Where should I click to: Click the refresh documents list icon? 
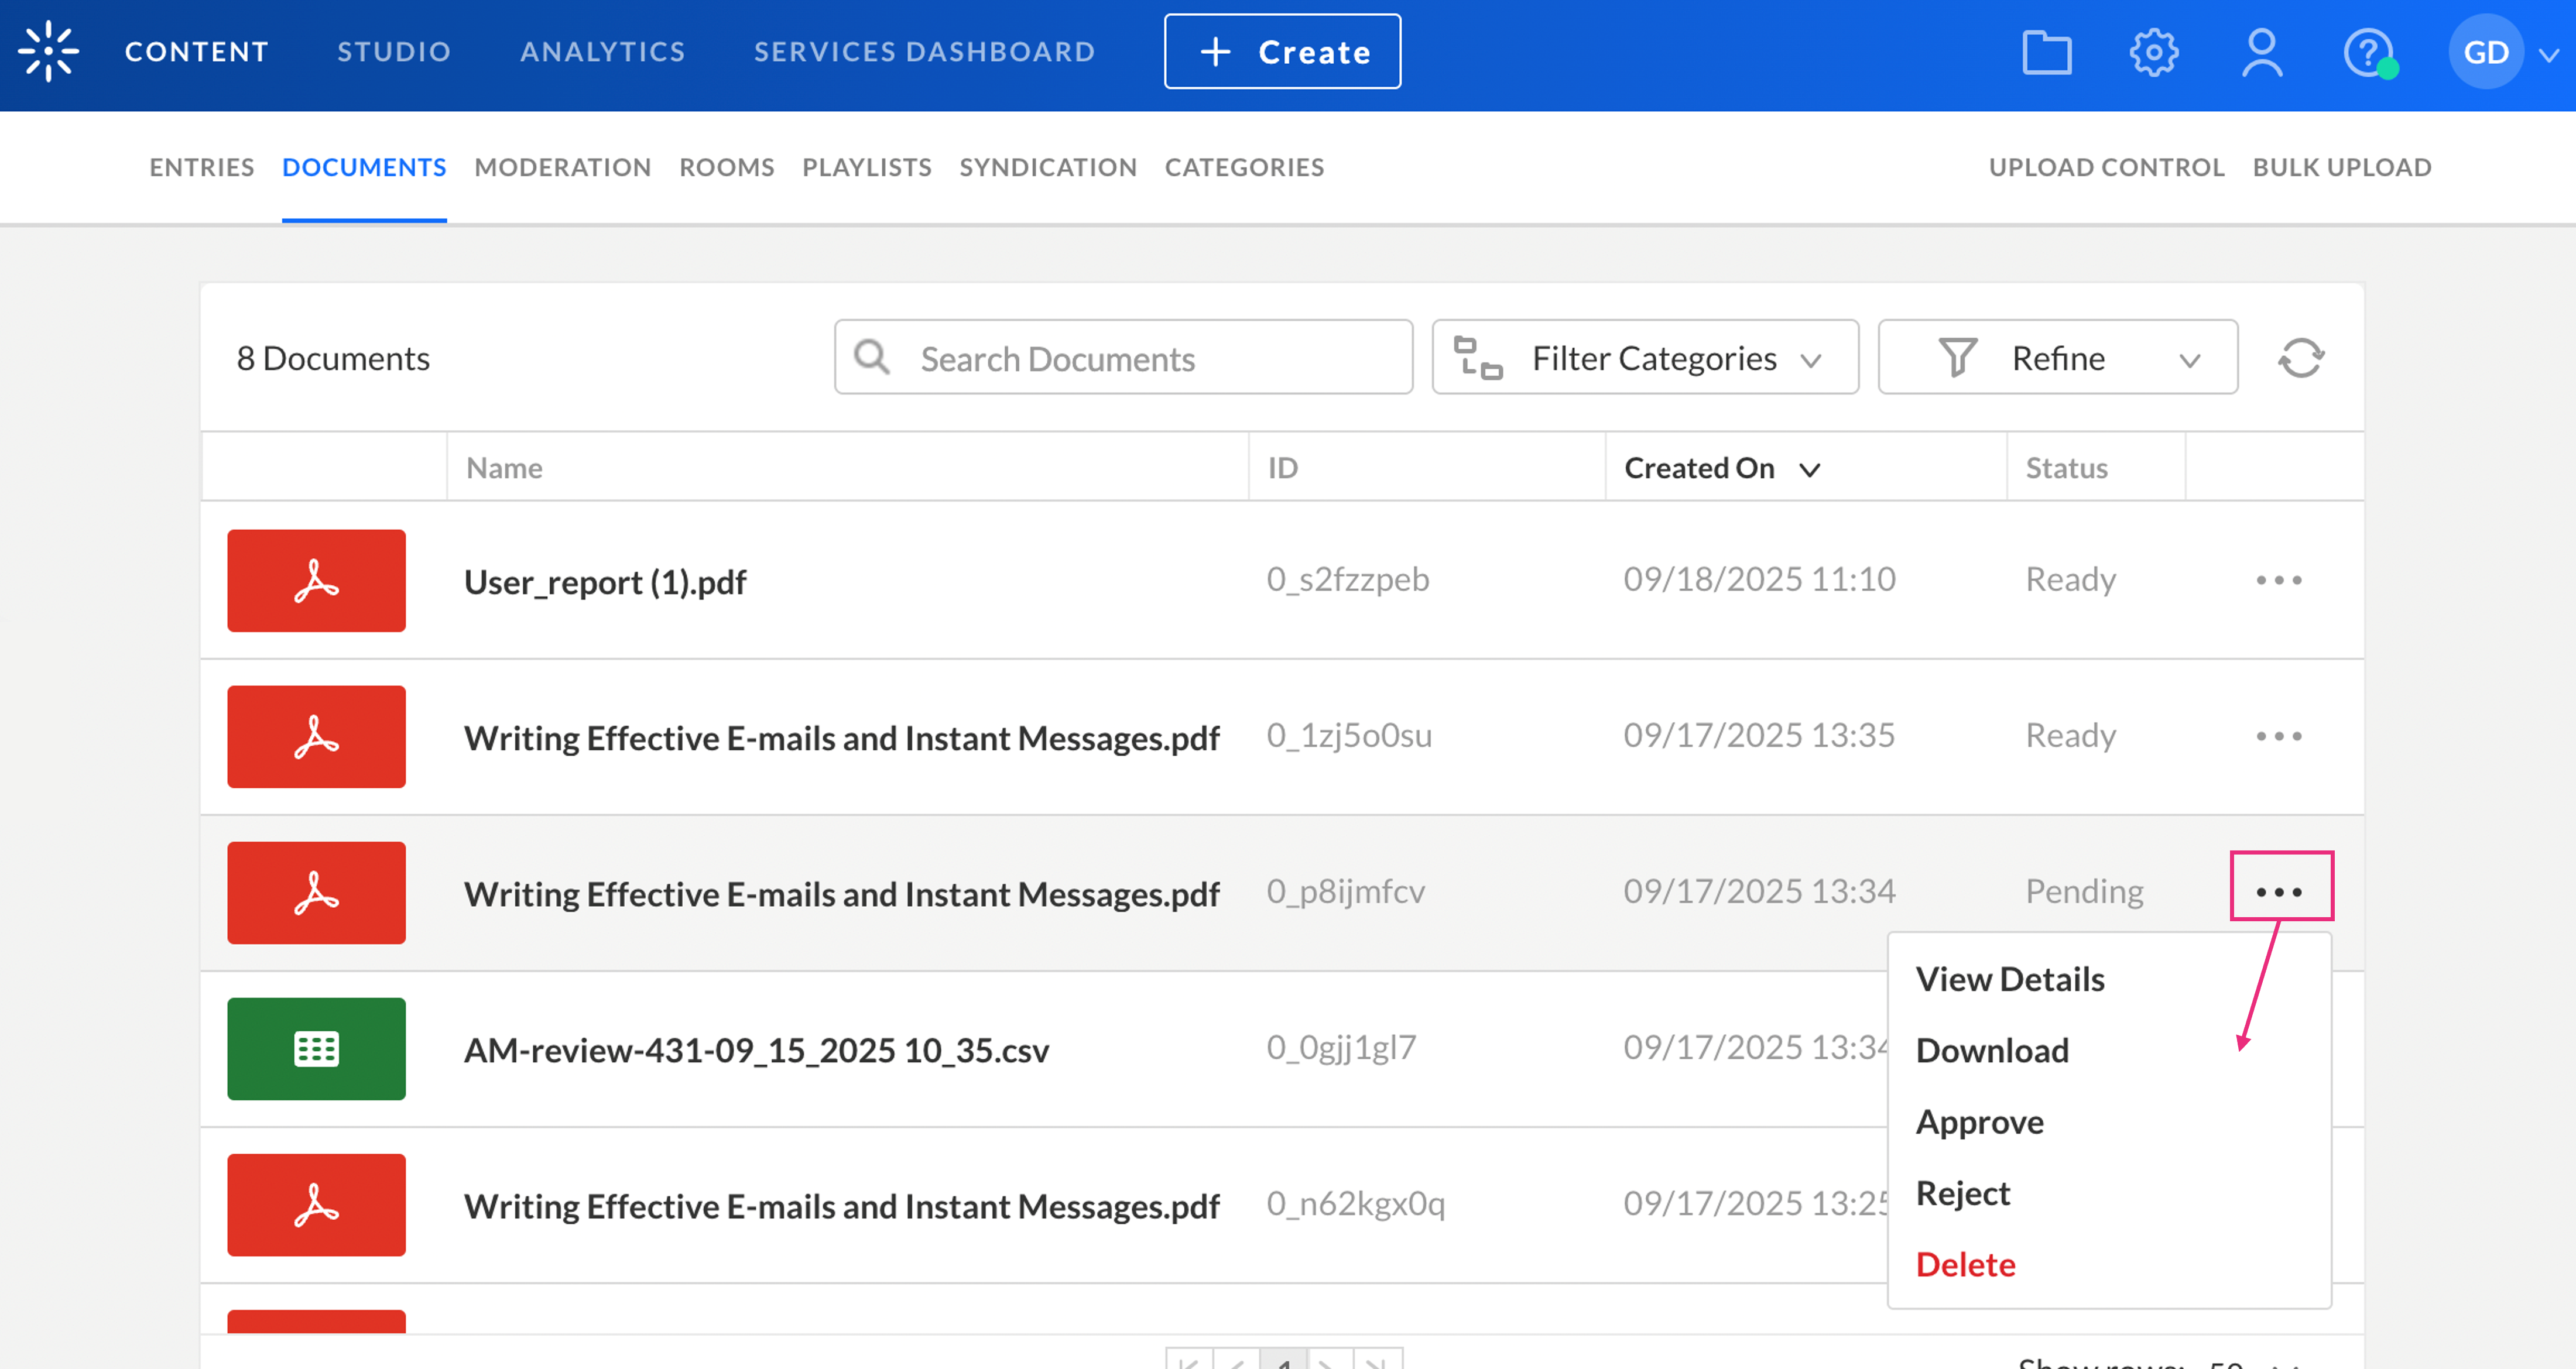tap(2300, 358)
